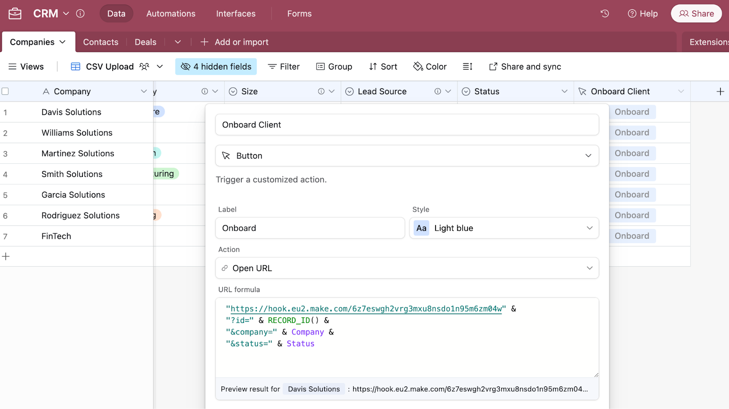Screen dimensions: 729x409
Task: Add a new field with plus icon
Action: click(x=720, y=91)
